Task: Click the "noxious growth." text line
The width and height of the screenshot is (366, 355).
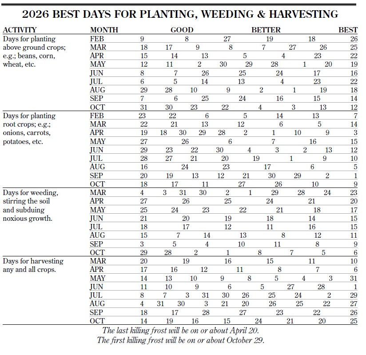Action: (28, 218)
